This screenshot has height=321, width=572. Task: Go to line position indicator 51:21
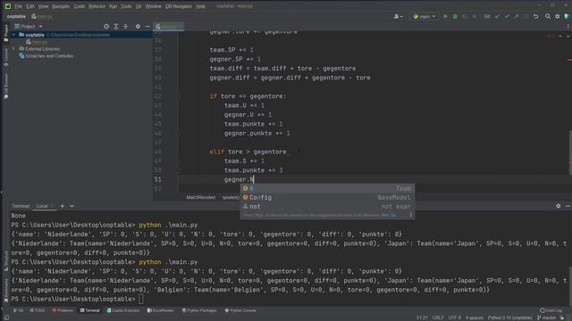(x=422, y=317)
